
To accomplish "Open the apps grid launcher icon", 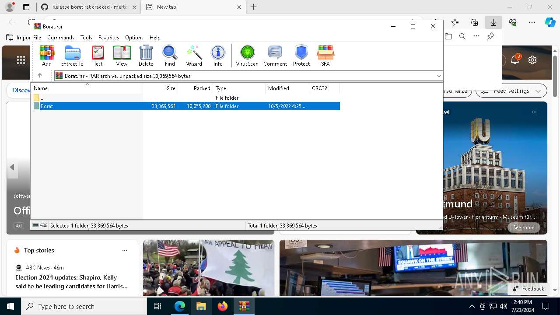I will click(21, 60).
